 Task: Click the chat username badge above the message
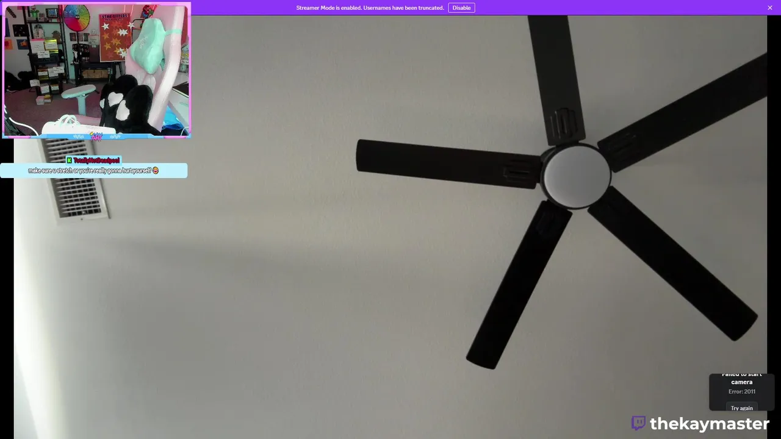click(x=93, y=160)
